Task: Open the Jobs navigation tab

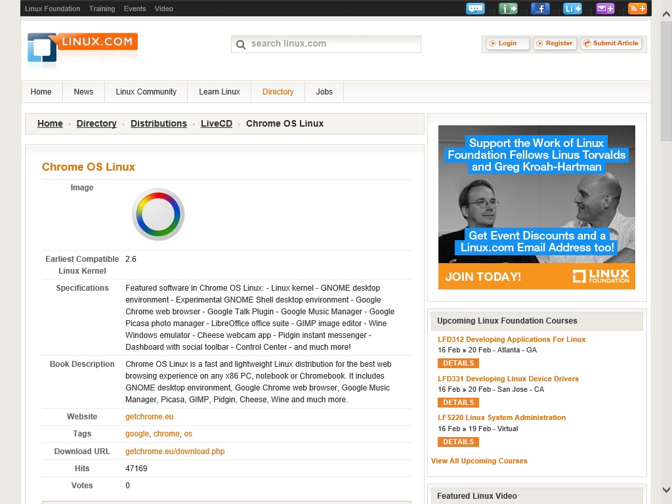Action: click(x=324, y=92)
